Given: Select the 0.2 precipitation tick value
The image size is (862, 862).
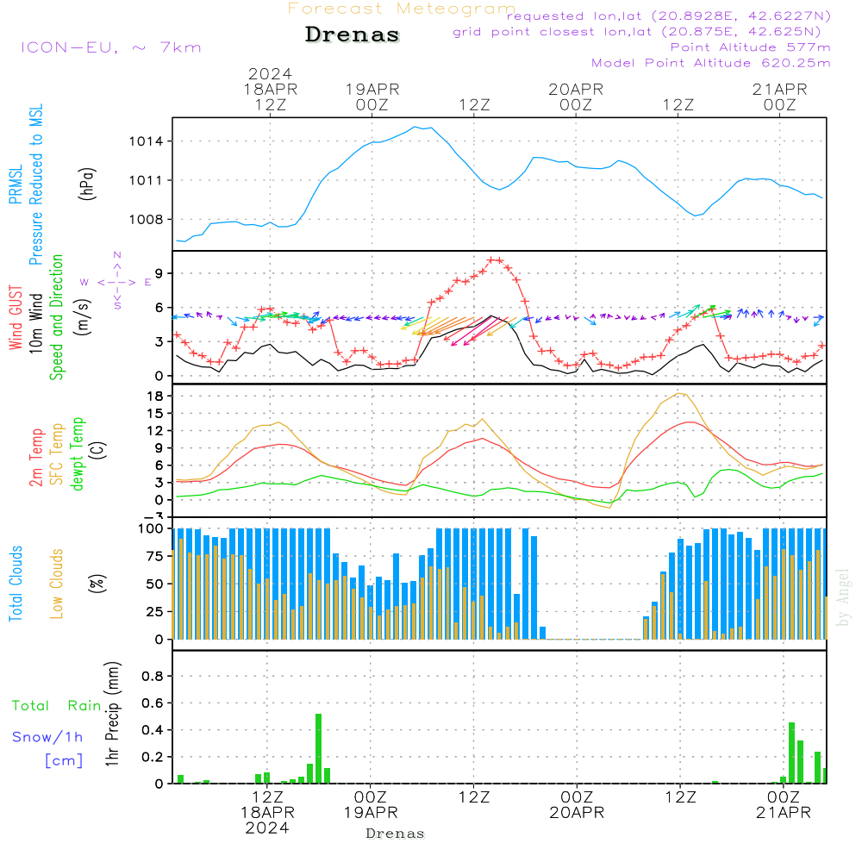Looking at the screenshot, I should 153,757.
